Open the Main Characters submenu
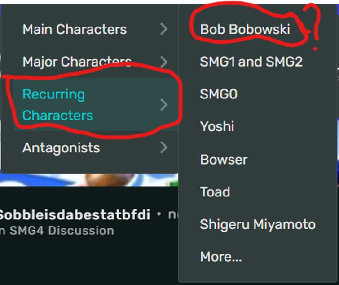The width and height of the screenshot is (339, 285). tap(74, 30)
